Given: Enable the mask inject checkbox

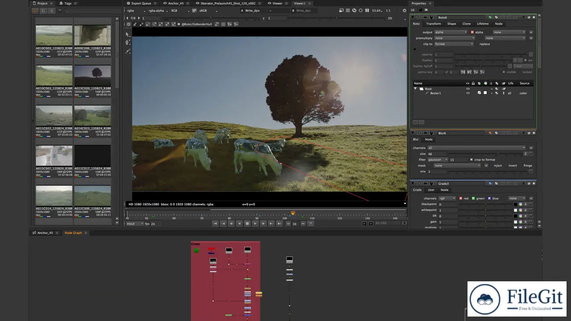Looking at the screenshot, I should pyautogui.click(x=490, y=165).
